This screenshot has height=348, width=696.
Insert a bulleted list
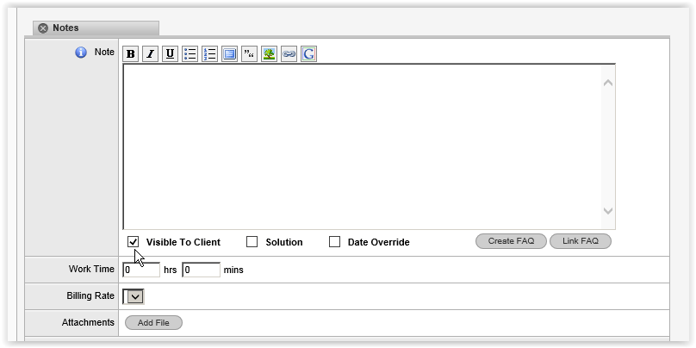click(x=190, y=54)
